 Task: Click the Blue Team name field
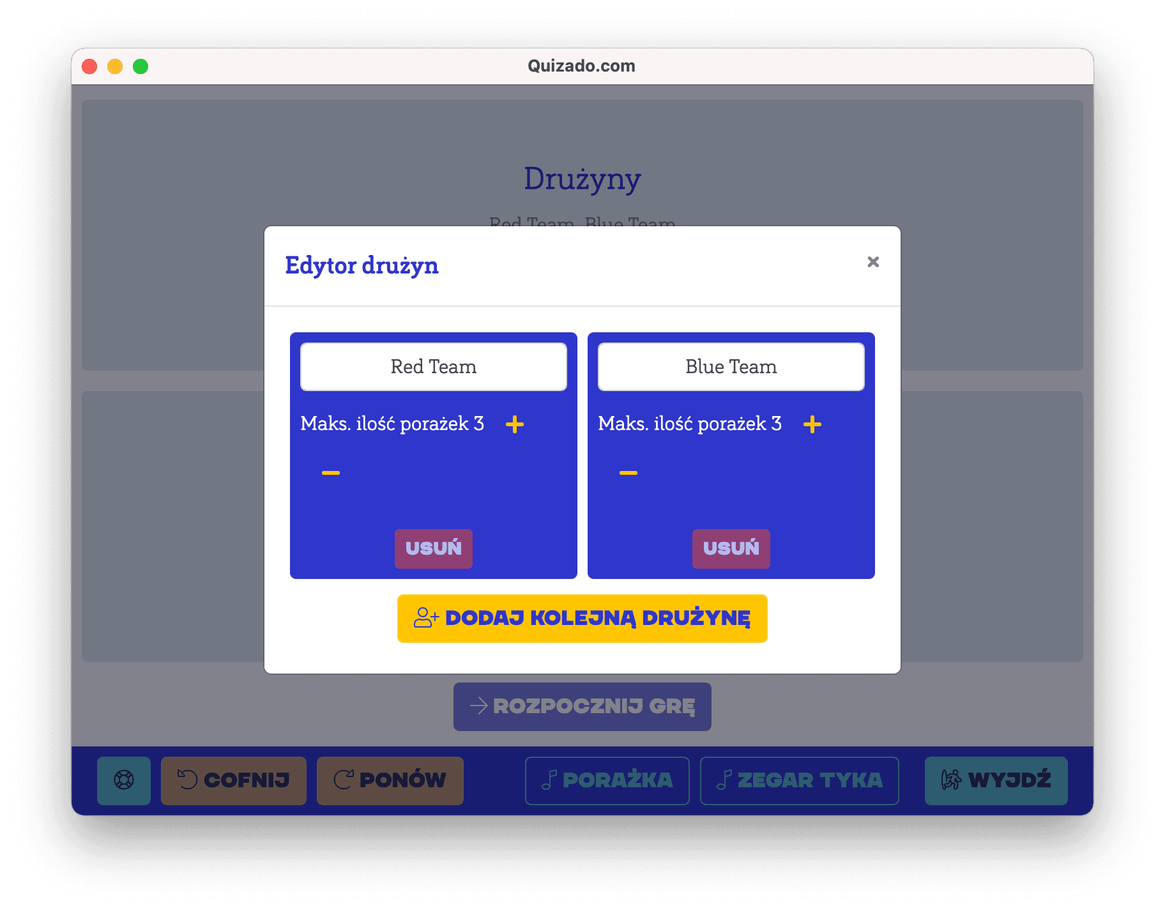(x=731, y=367)
